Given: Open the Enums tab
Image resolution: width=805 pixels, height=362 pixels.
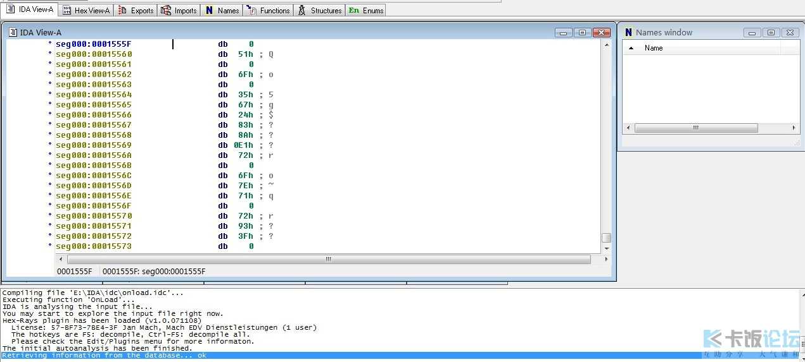Looking at the screenshot, I should 365,10.
